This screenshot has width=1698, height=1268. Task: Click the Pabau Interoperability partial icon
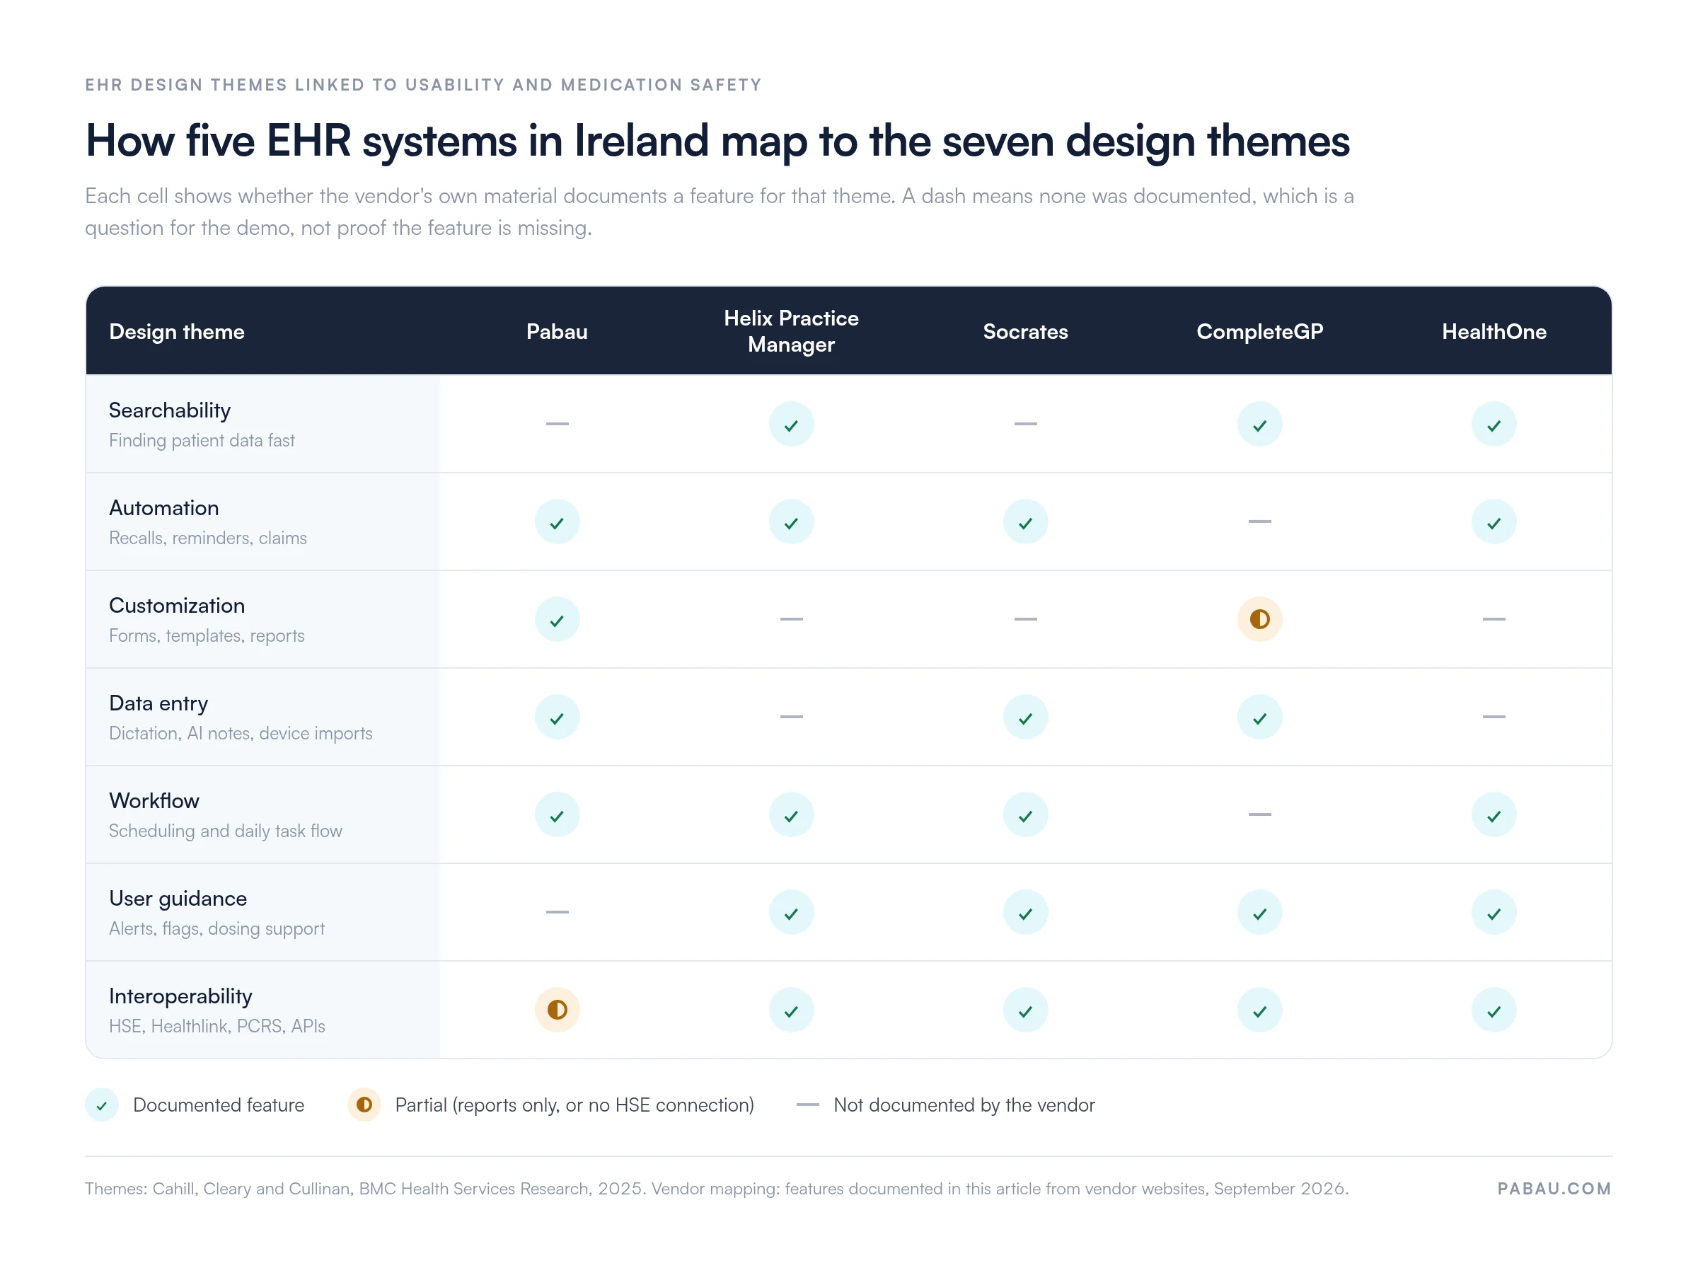(x=557, y=1010)
